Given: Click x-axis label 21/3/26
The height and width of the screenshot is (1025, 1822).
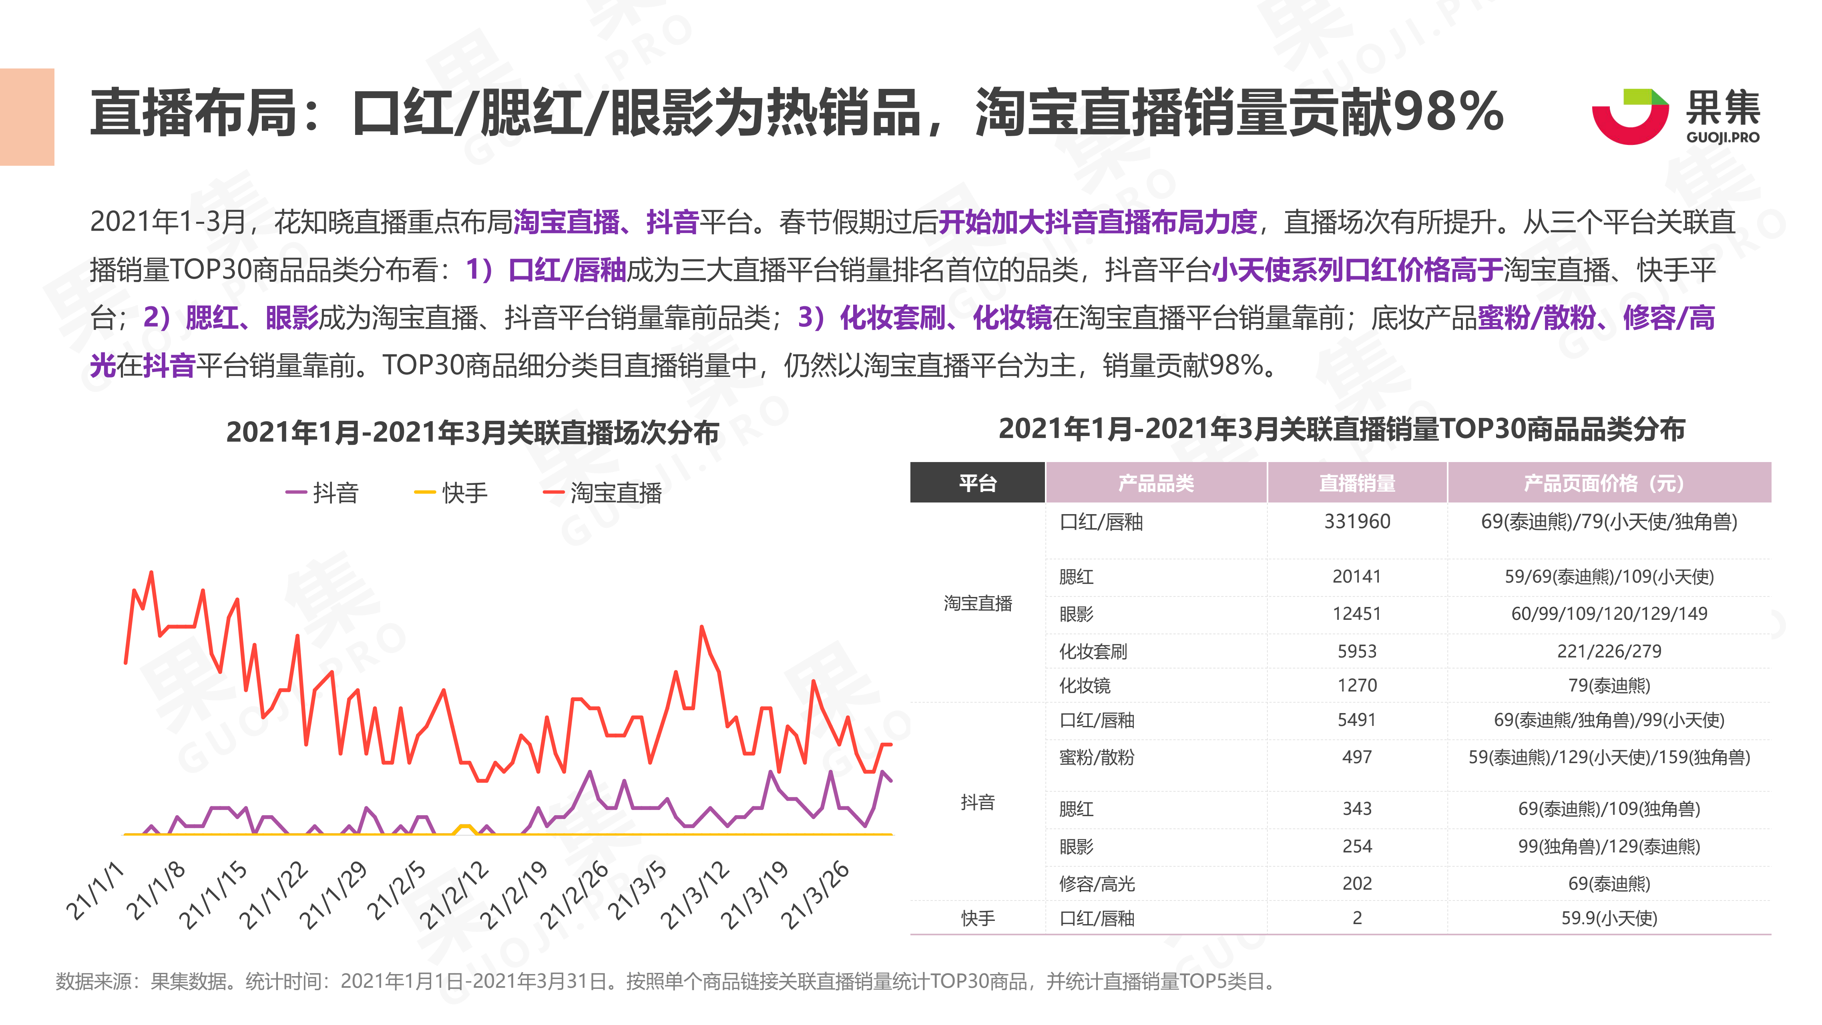Looking at the screenshot, I should click(x=815, y=895).
